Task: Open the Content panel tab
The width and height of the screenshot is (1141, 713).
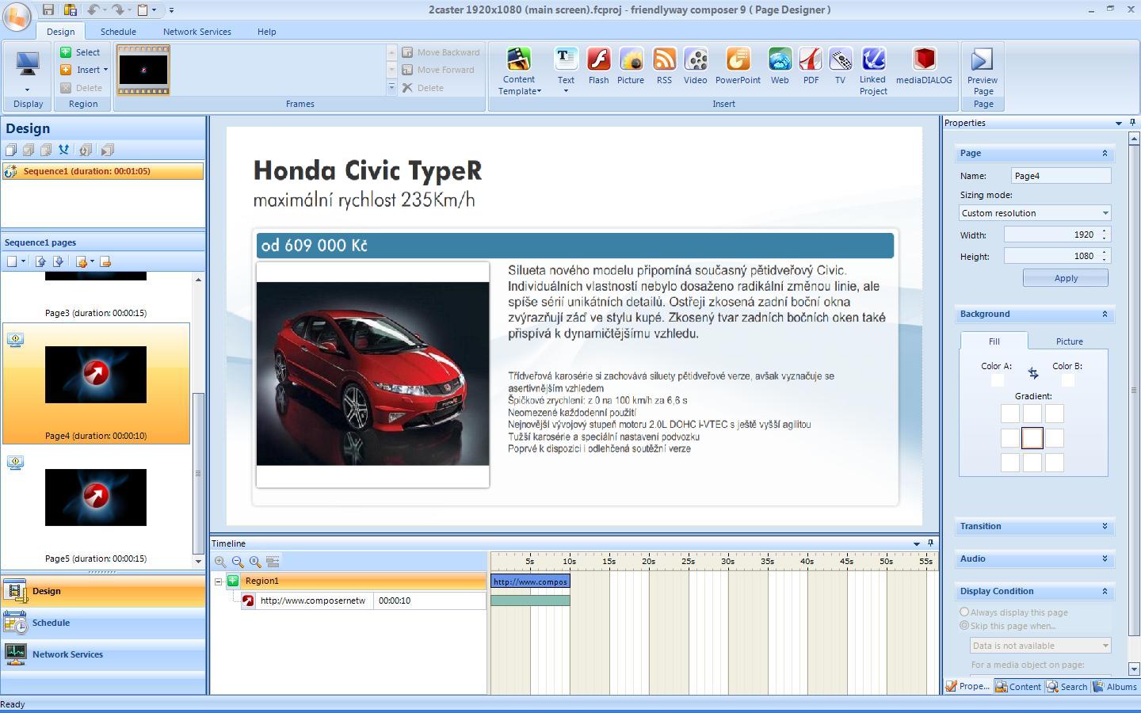Action: click(1018, 687)
